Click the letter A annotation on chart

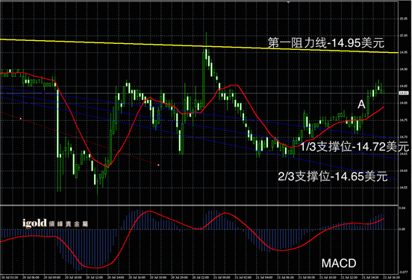point(361,104)
